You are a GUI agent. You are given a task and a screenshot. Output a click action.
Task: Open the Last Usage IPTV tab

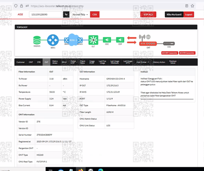click(x=128, y=62)
